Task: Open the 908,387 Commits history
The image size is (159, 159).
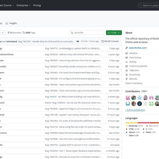Action: 110,41
